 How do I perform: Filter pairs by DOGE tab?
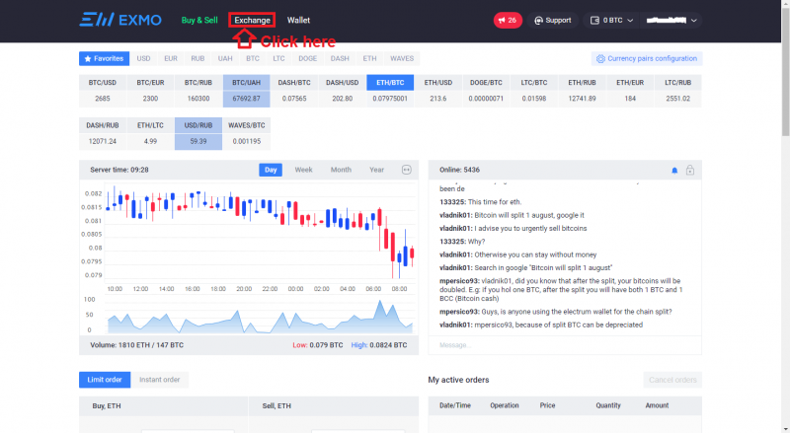coord(307,58)
